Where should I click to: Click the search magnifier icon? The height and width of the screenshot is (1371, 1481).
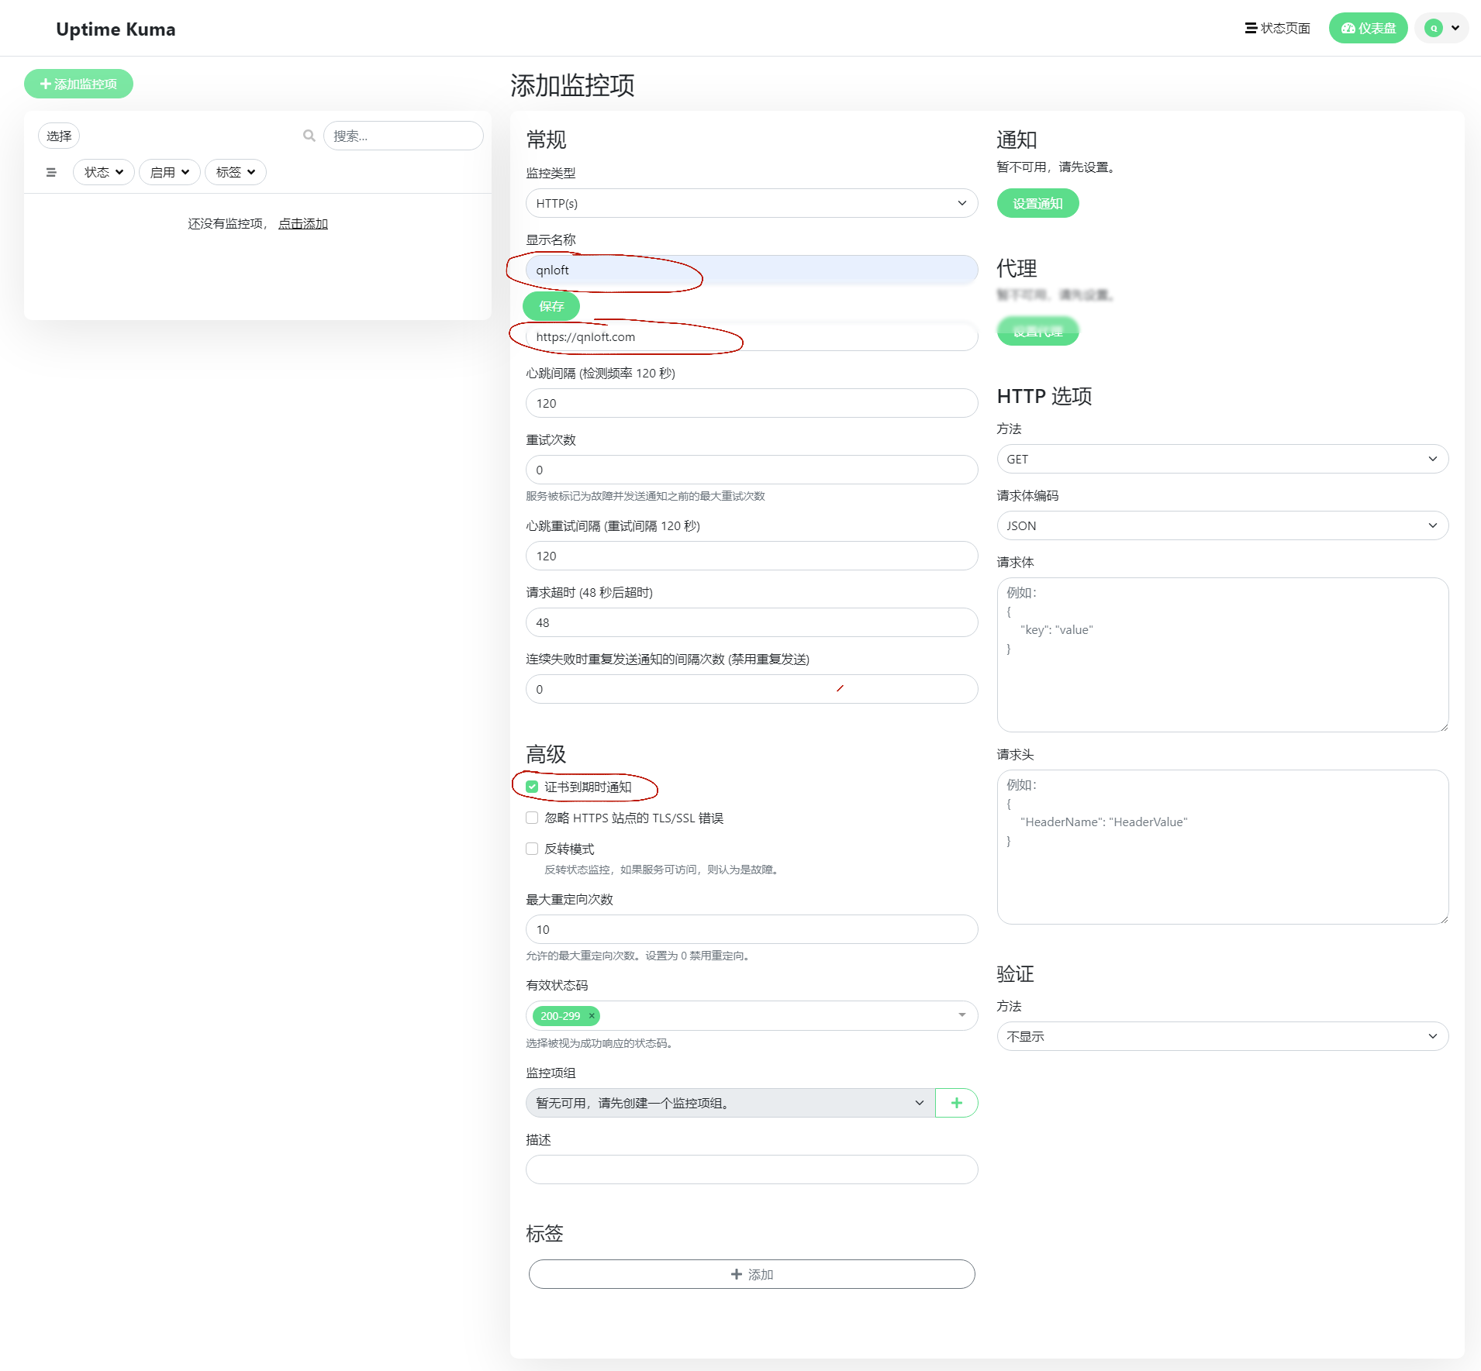click(309, 136)
